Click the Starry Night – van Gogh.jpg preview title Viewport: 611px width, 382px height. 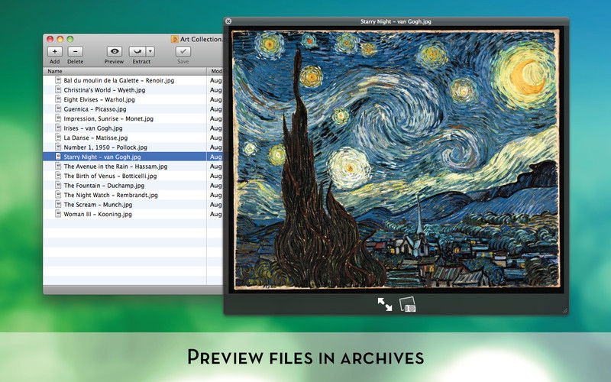[396, 21]
